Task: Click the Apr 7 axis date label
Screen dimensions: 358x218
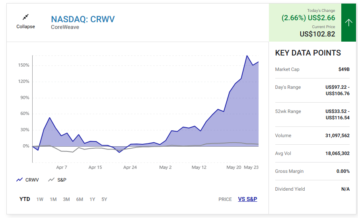Action: point(62,168)
